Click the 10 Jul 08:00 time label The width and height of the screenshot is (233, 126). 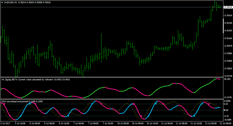coord(138,123)
